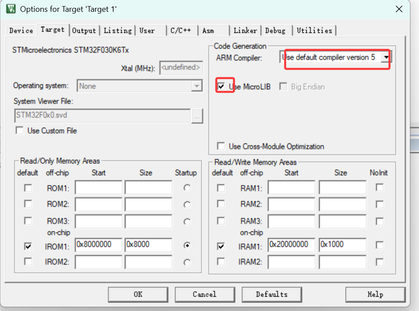Uncheck the default box for IRAM1
Screen dimensions: 419x311
coord(221,246)
